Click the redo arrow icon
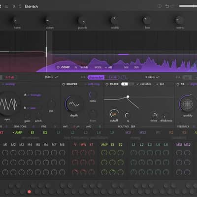Screen dimensions: 197x197 (x=172, y=6)
